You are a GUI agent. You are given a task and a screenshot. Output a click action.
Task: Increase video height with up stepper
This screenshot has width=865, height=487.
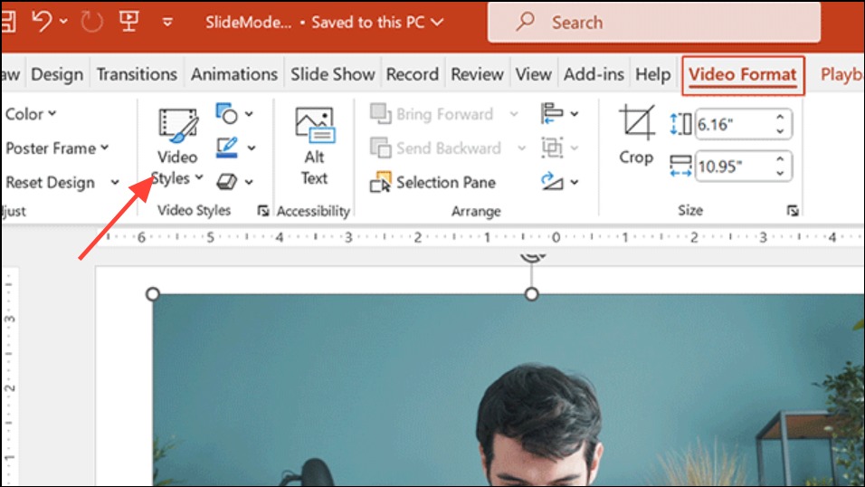click(780, 118)
